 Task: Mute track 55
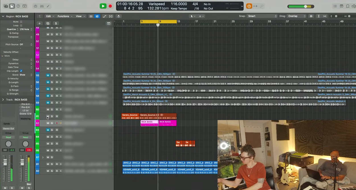[48, 75]
